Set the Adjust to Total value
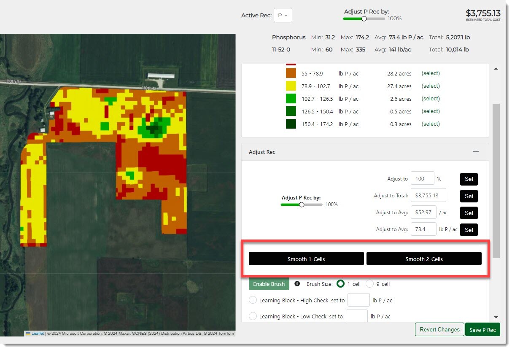Screen dimensions: 512x350 coord(469,196)
